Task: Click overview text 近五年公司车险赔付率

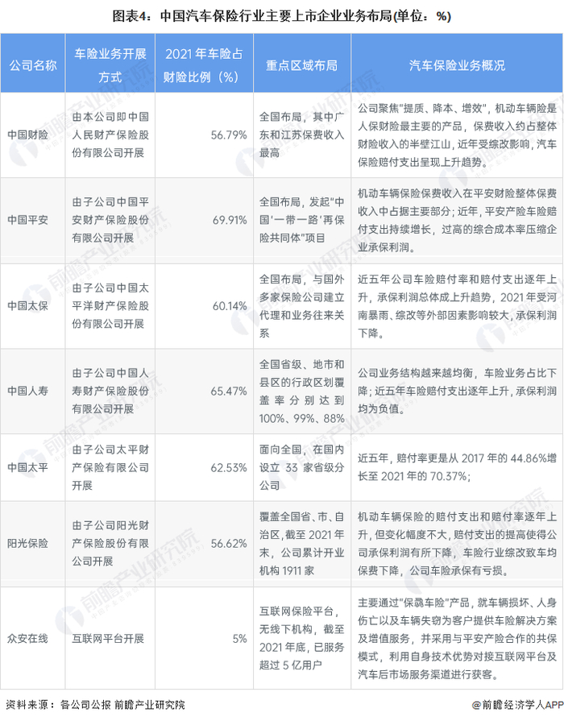Action: tap(458, 306)
